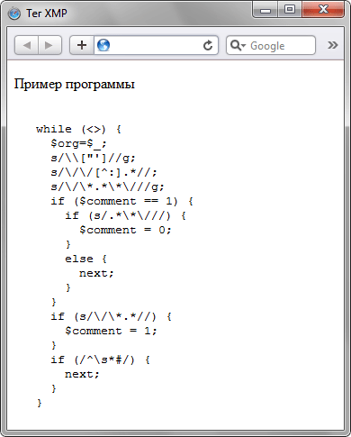Go forward with the right arrow button

(x=49, y=45)
